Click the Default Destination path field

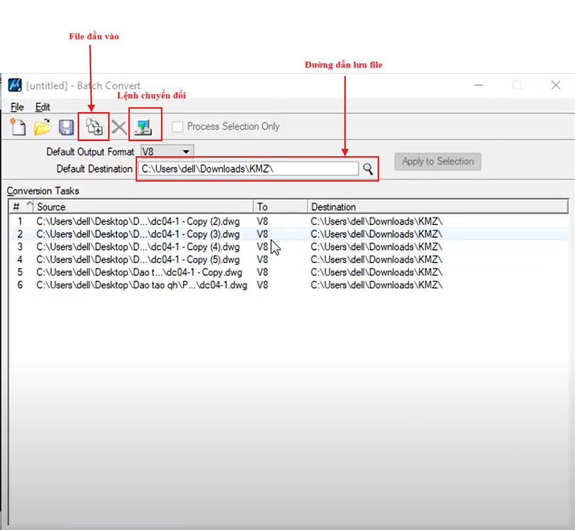(x=247, y=169)
